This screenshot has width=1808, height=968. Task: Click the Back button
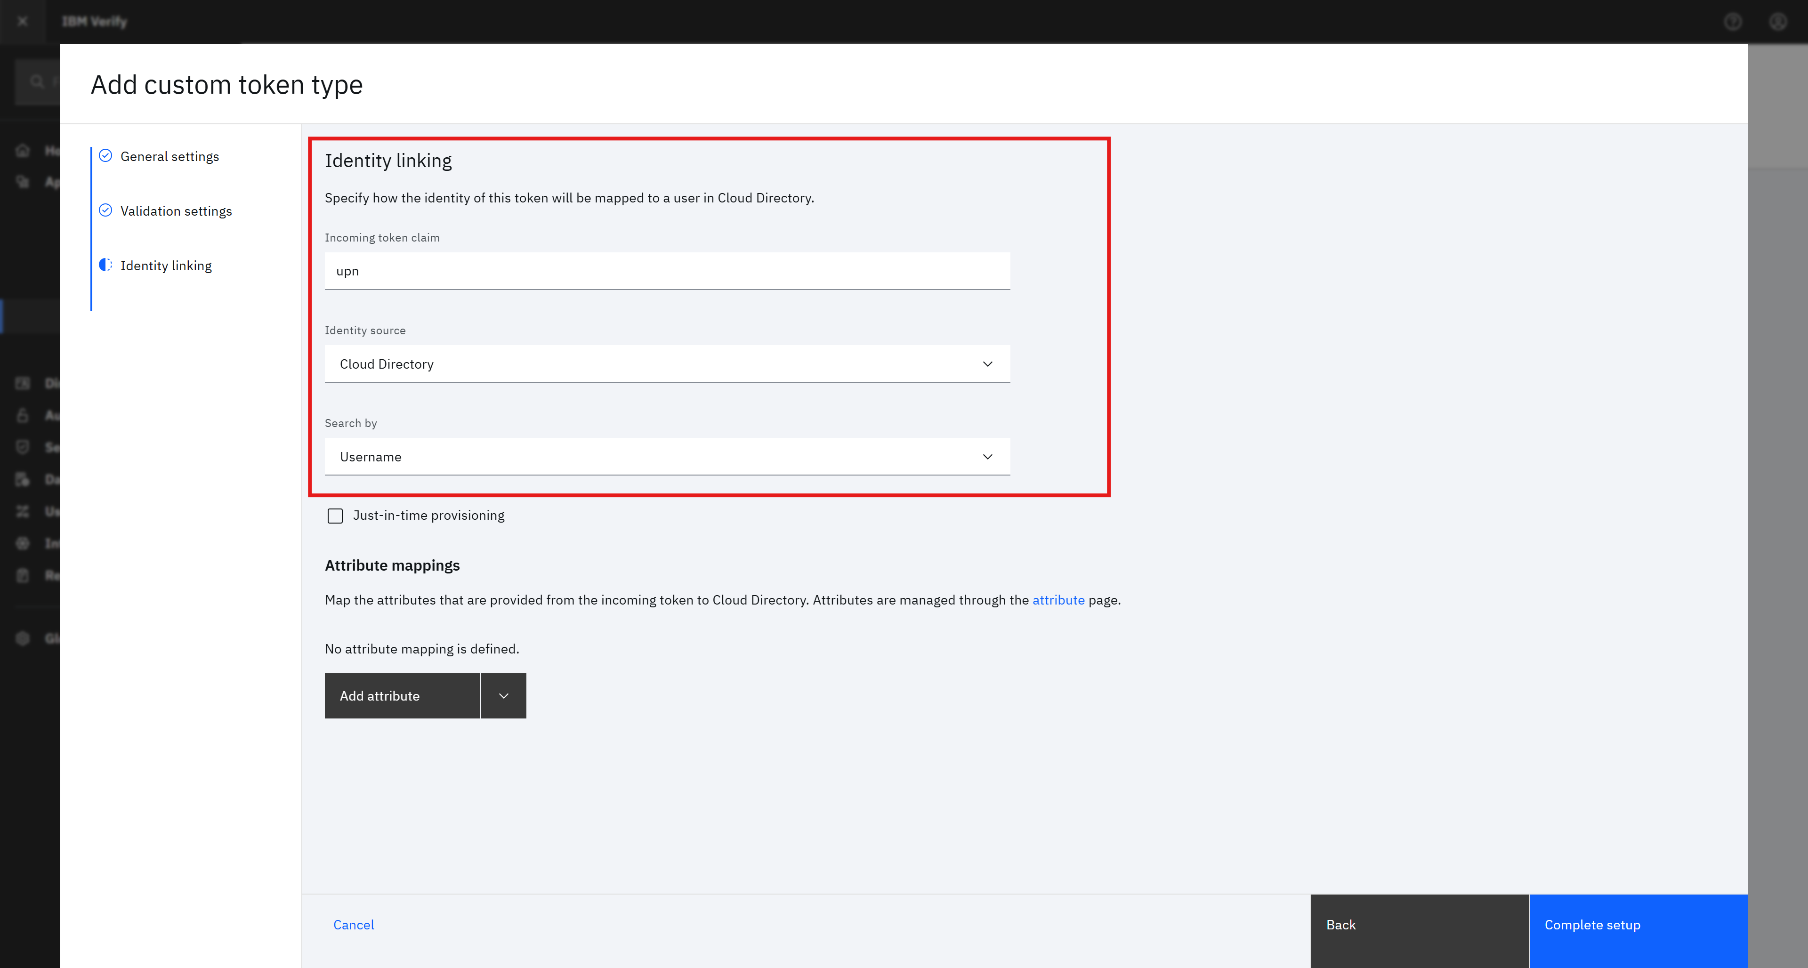1419,931
